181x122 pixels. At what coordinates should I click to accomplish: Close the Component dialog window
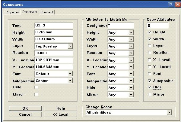[x=176, y=5]
